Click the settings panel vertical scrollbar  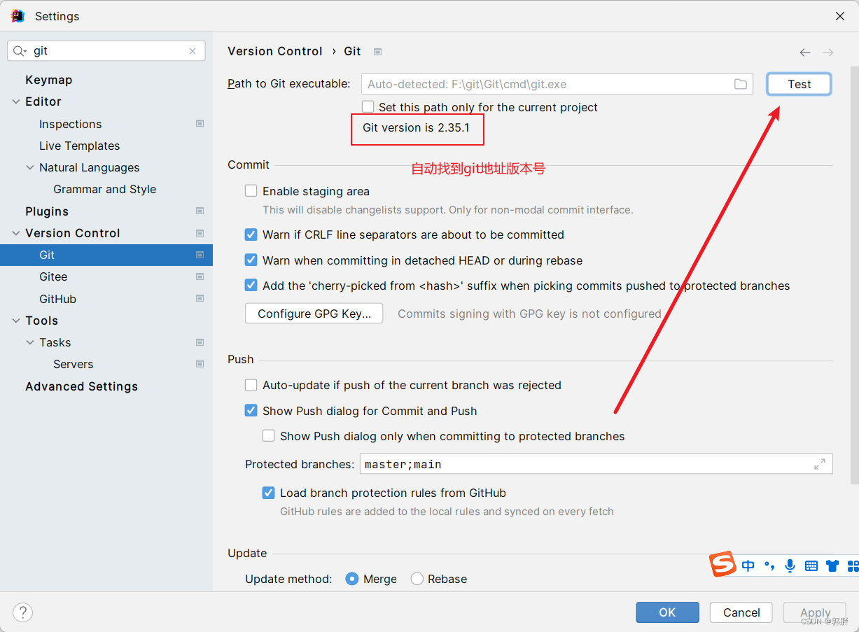[x=854, y=274]
